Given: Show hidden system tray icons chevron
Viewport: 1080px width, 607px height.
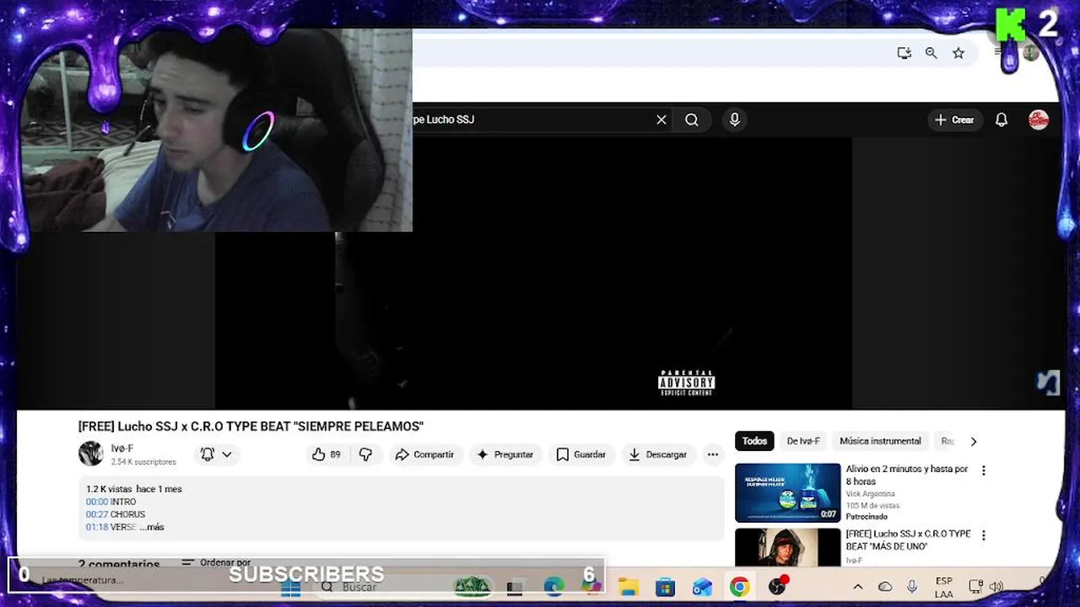Looking at the screenshot, I should (858, 587).
